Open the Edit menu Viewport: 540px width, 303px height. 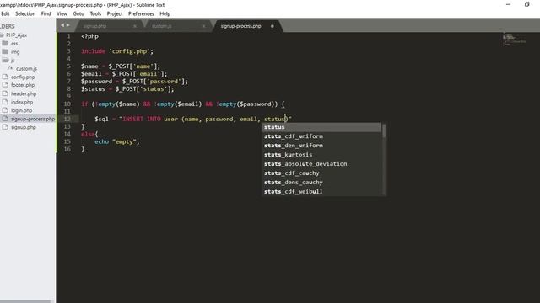(x=5, y=13)
